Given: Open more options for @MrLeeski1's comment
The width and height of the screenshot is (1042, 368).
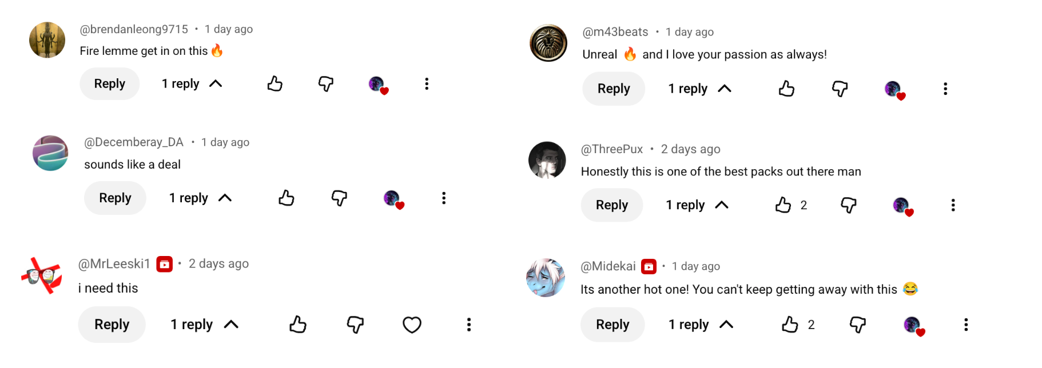Looking at the screenshot, I should (x=469, y=325).
